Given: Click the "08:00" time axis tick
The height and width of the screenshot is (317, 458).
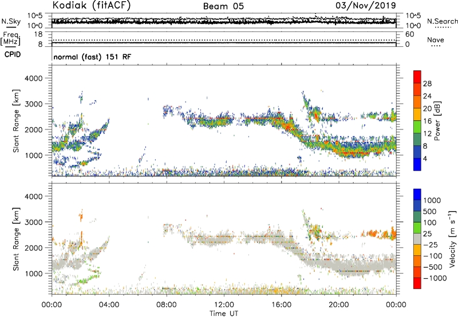Looking at the screenshot, I should [167, 305].
